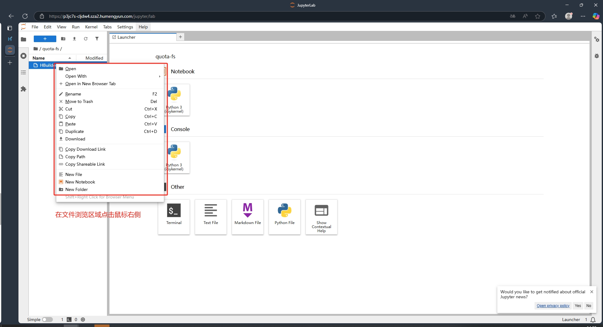Click the kernel settings icon in status bar
The height and width of the screenshot is (327, 603).
[83, 320]
